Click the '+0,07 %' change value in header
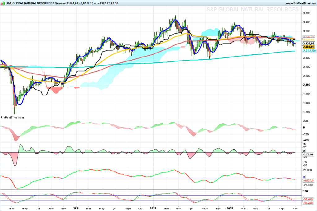Viewport: 317px width, 211px height. (x=84, y=3)
